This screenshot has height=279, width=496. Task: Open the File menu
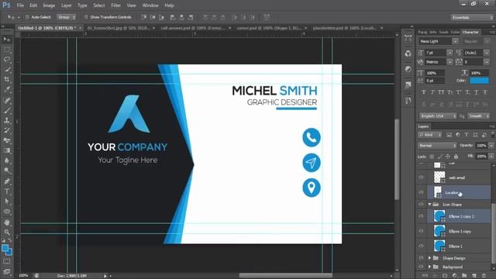20,5
